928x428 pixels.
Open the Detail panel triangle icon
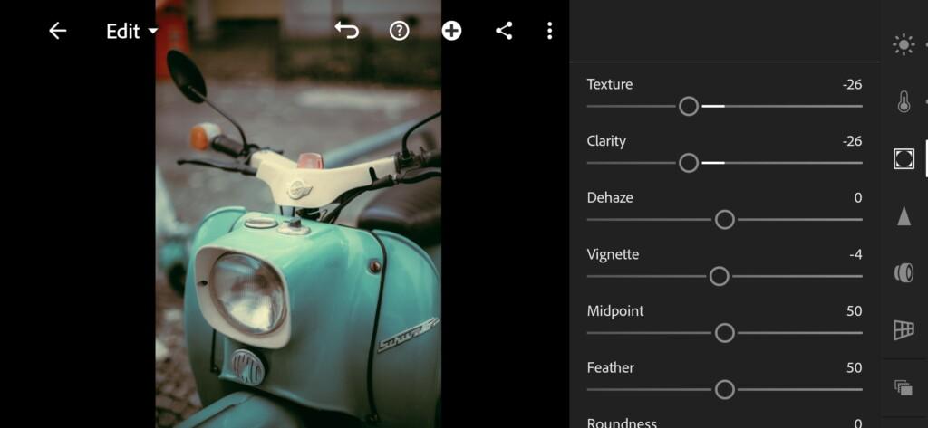pyautogui.click(x=904, y=215)
